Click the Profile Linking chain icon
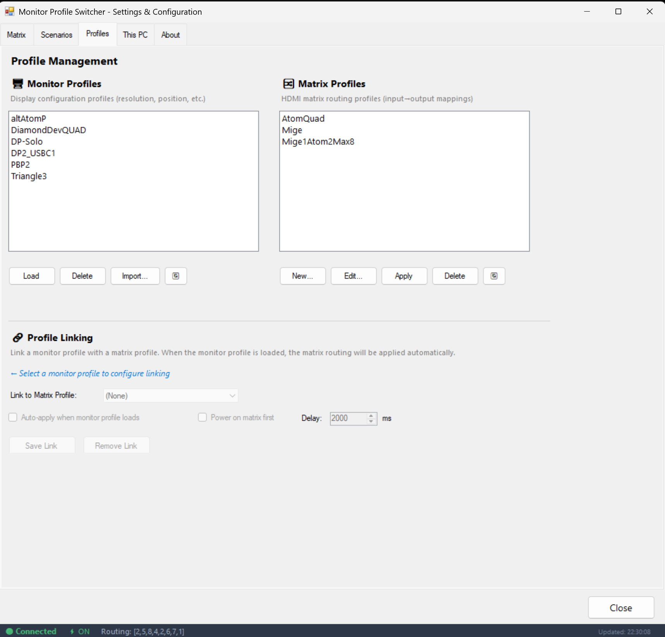665x637 pixels. [17, 337]
